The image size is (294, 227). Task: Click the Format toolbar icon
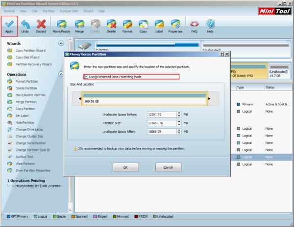pyautogui.click(x=127, y=26)
